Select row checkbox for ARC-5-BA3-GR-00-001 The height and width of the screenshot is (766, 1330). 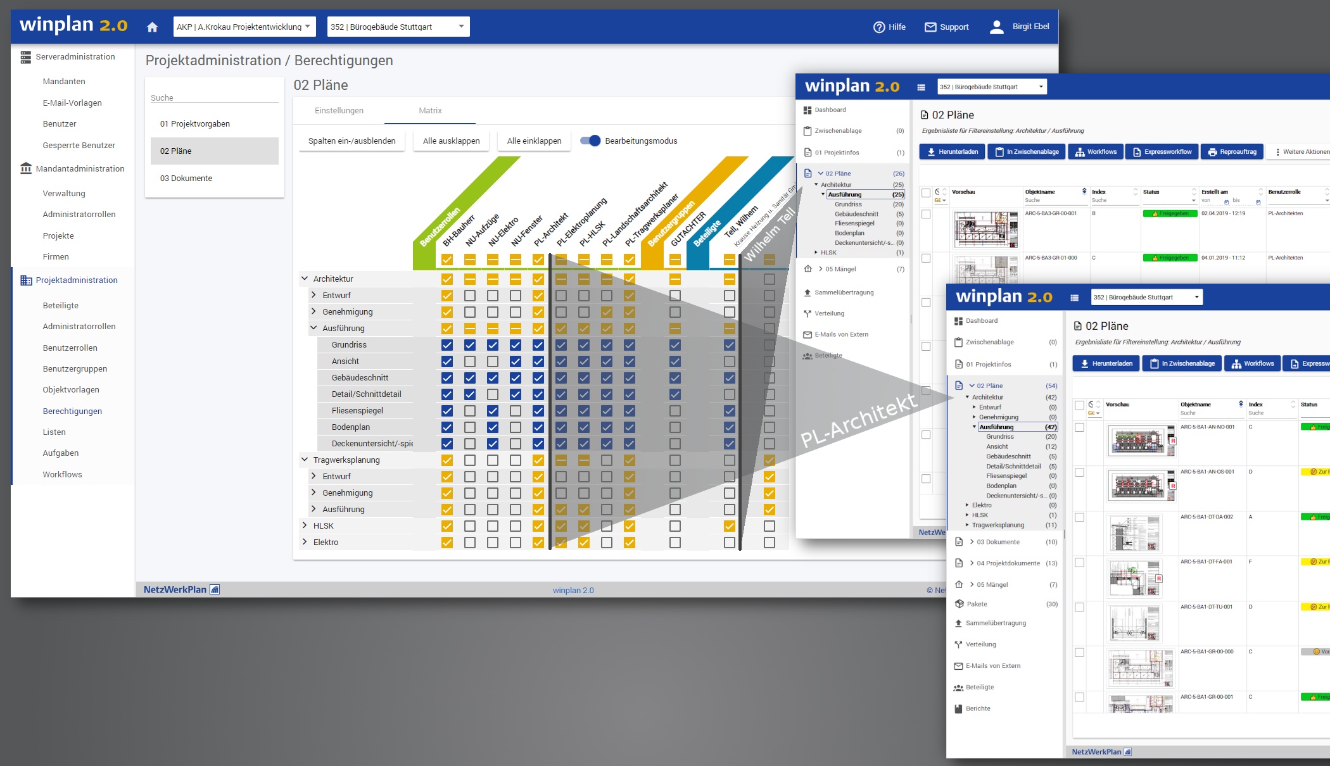pyautogui.click(x=926, y=214)
